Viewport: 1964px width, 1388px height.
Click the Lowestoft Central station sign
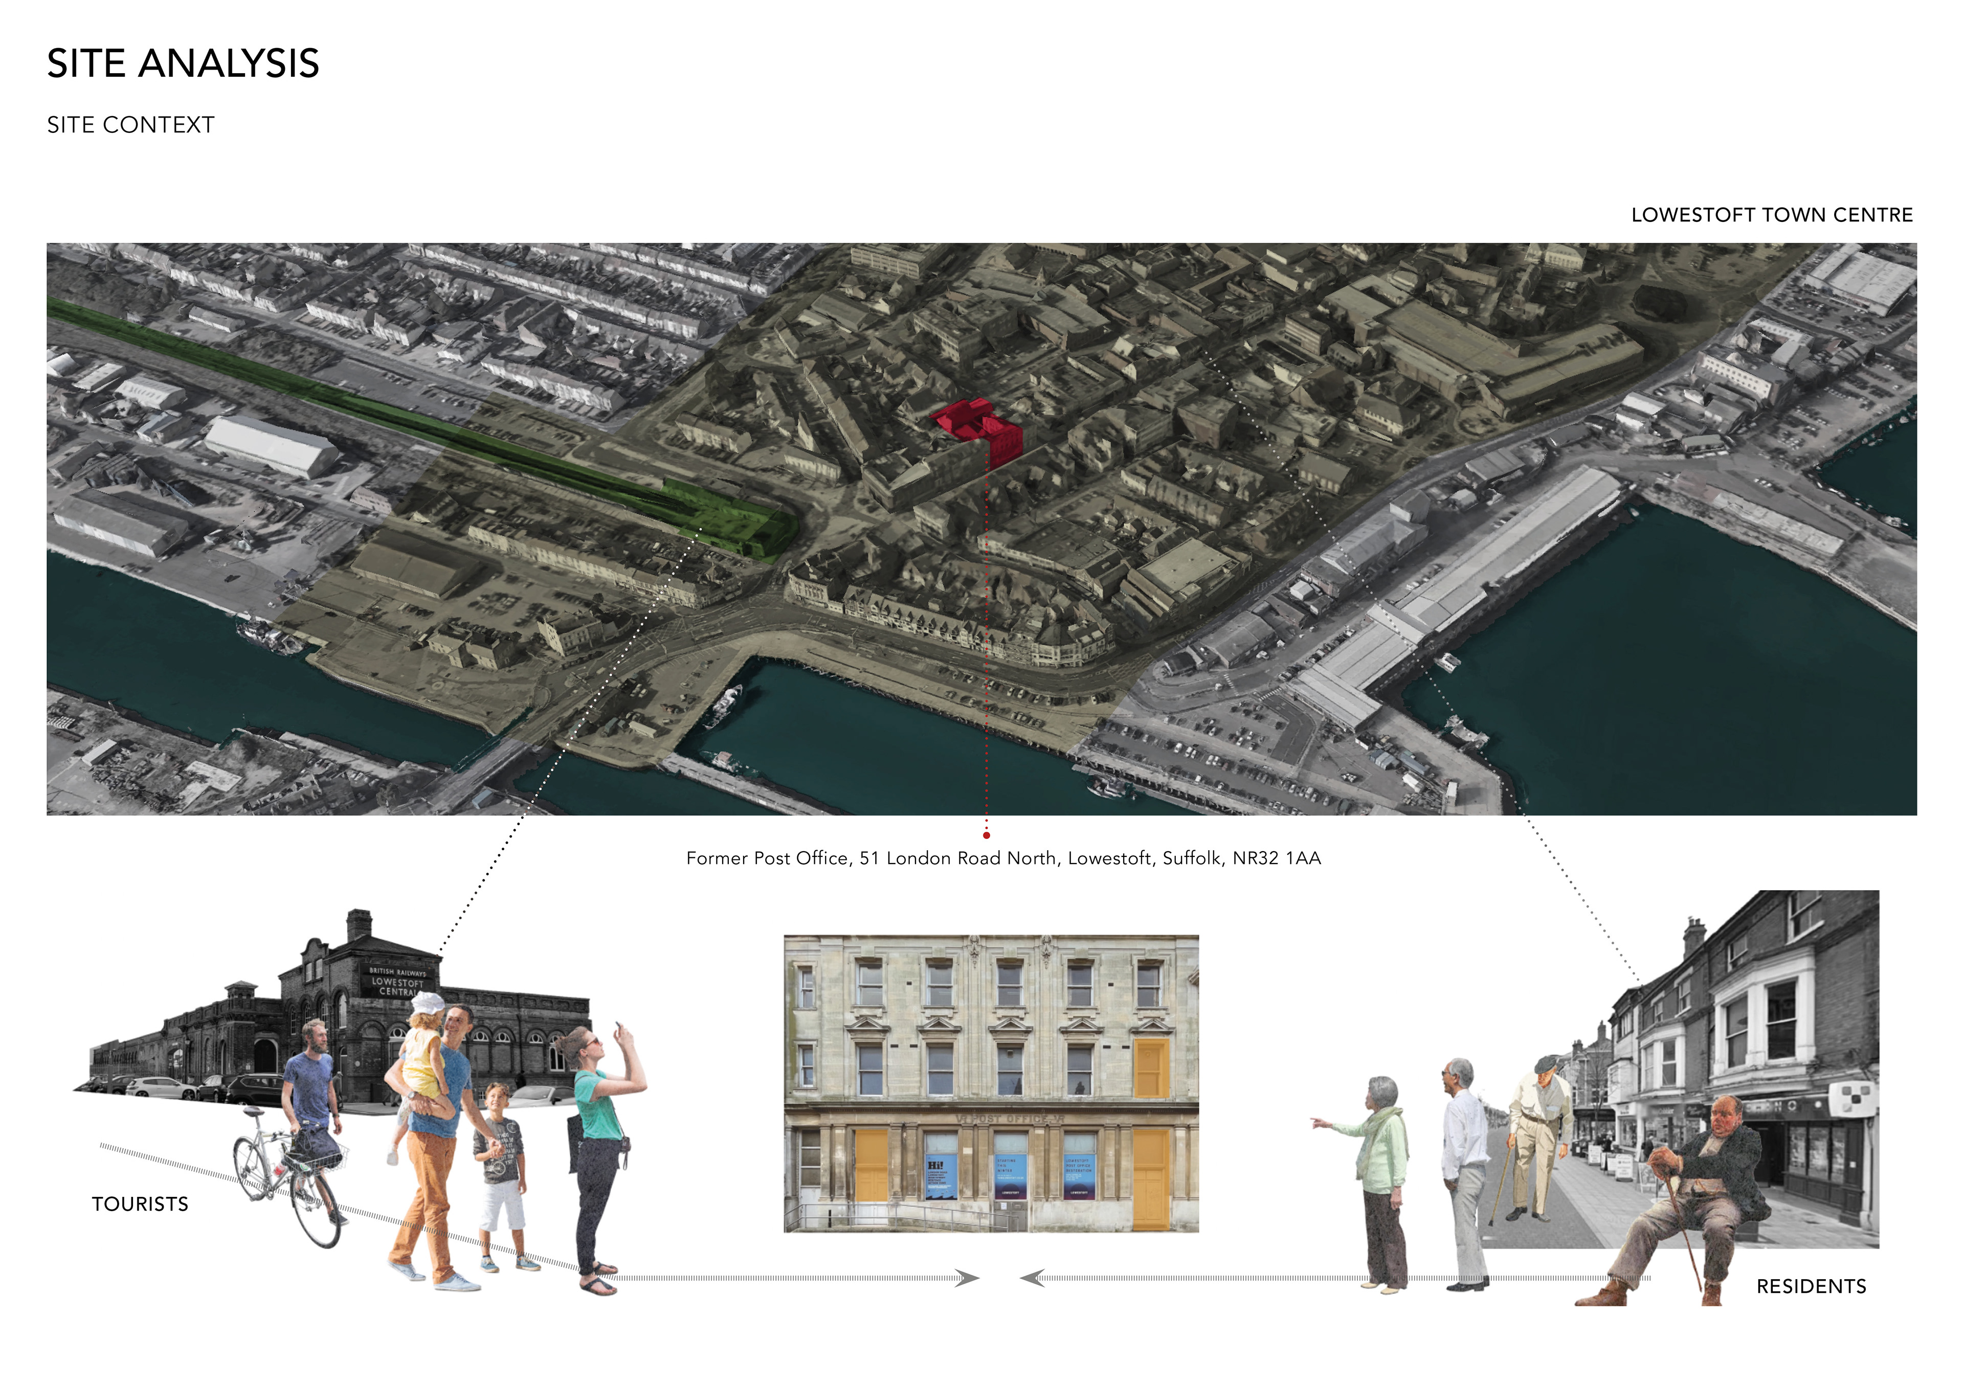[x=397, y=982]
